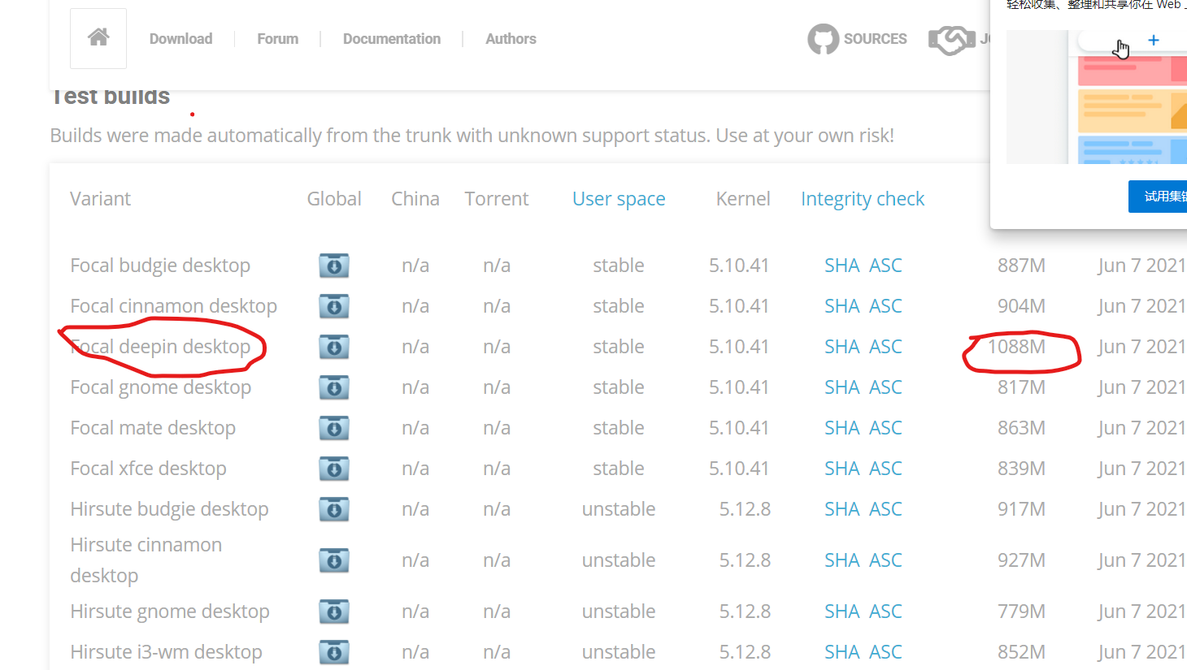Select the Focal gnome desktop variant name
The height and width of the screenshot is (670, 1187).
[160, 387]
